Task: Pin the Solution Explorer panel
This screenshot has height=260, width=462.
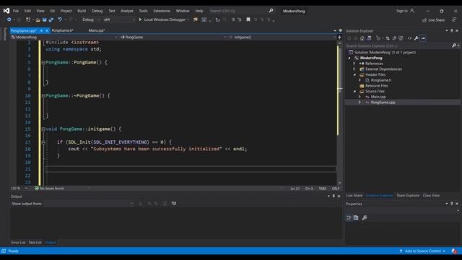Action: (x=452, y=30)
